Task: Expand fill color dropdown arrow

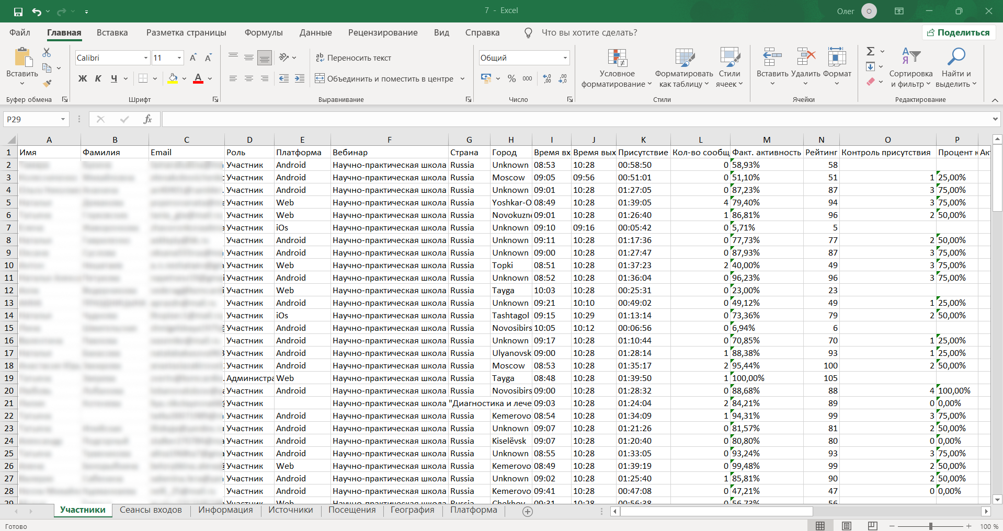Action: (x=184, y=79)
